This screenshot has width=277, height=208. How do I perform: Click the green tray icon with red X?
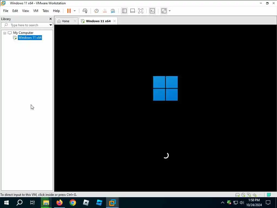(x=229, y=202)
